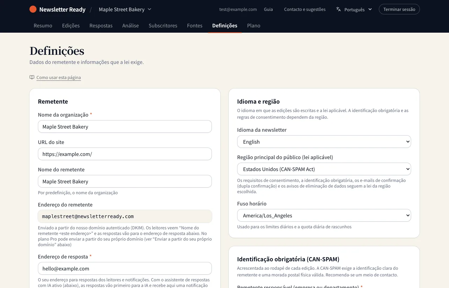Click the Endereço de resposta email field
Image resolution: width=449 pixels, height=288 pixels.
pos(125,268)
